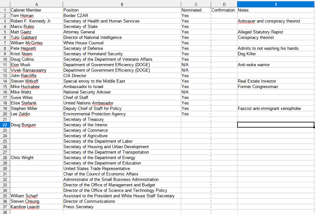Select the 'Secretary of Defense' cell
Image resolution: width=315 pixels, height=214 pixels.
122,48
